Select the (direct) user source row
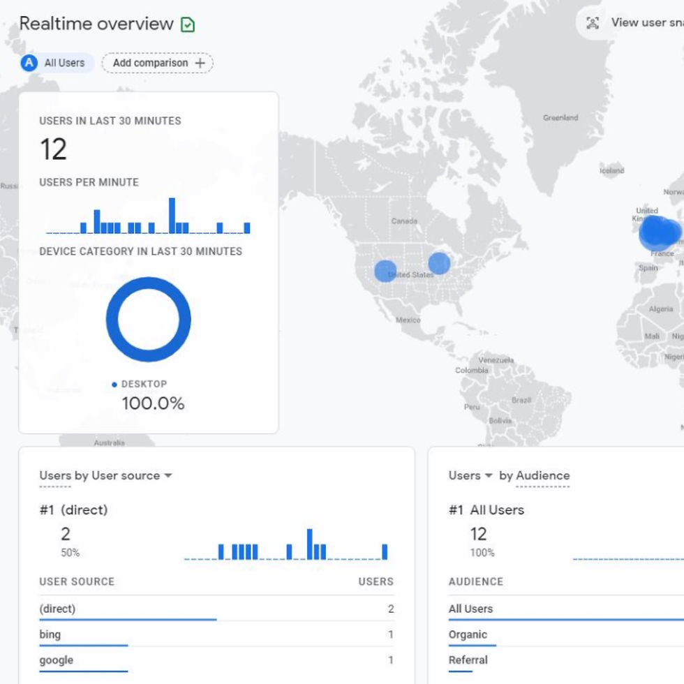Screen dimensions: 684x684 point(216,609)
